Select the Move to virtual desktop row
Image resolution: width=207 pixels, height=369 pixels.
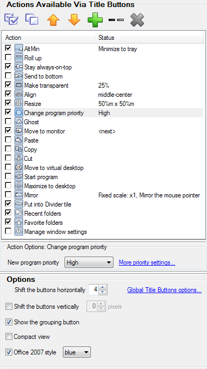(103, 168)
